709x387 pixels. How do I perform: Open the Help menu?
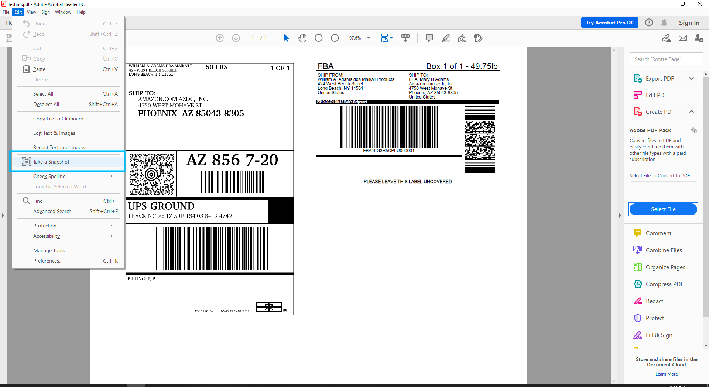(x=81, y=12)
